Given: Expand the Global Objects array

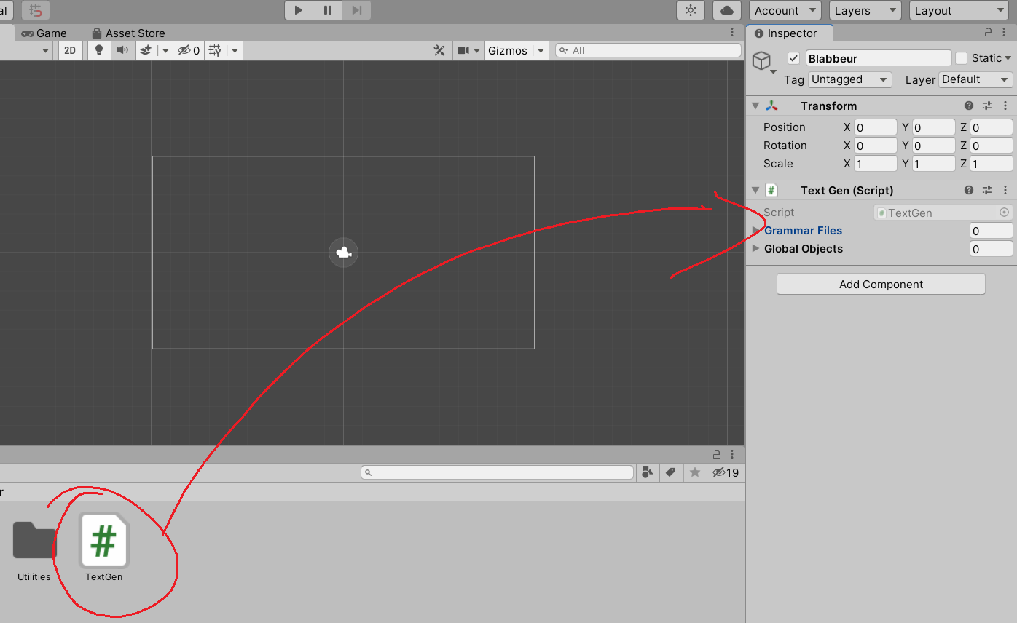Looking at the screenshot, I should [x=755, y=249].
